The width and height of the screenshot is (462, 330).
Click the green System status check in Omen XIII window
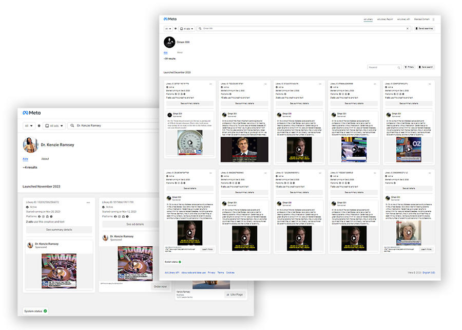pos(180,262)
